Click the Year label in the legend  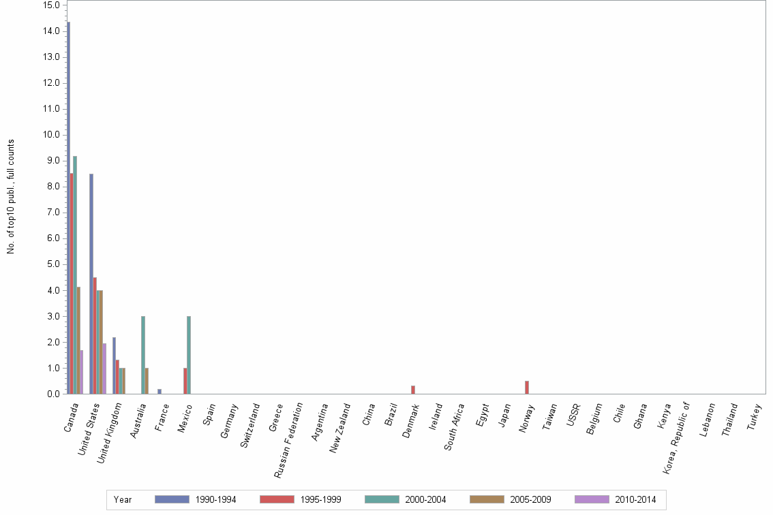coord(123,499)
